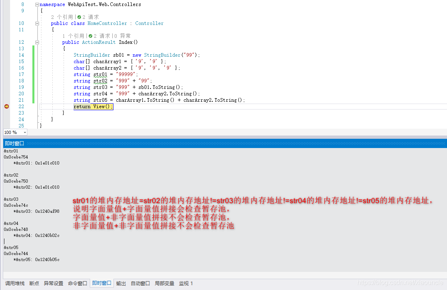This screenshot has width=447, height=290.
Task: Open the 100 % zoom dropdown
Action: pos(25,132)
